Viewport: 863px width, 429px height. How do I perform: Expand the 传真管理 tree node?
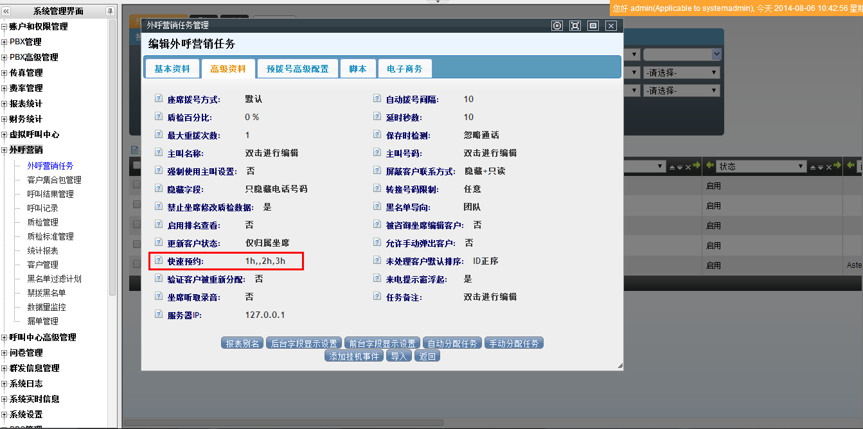click(x=4, y=73)
